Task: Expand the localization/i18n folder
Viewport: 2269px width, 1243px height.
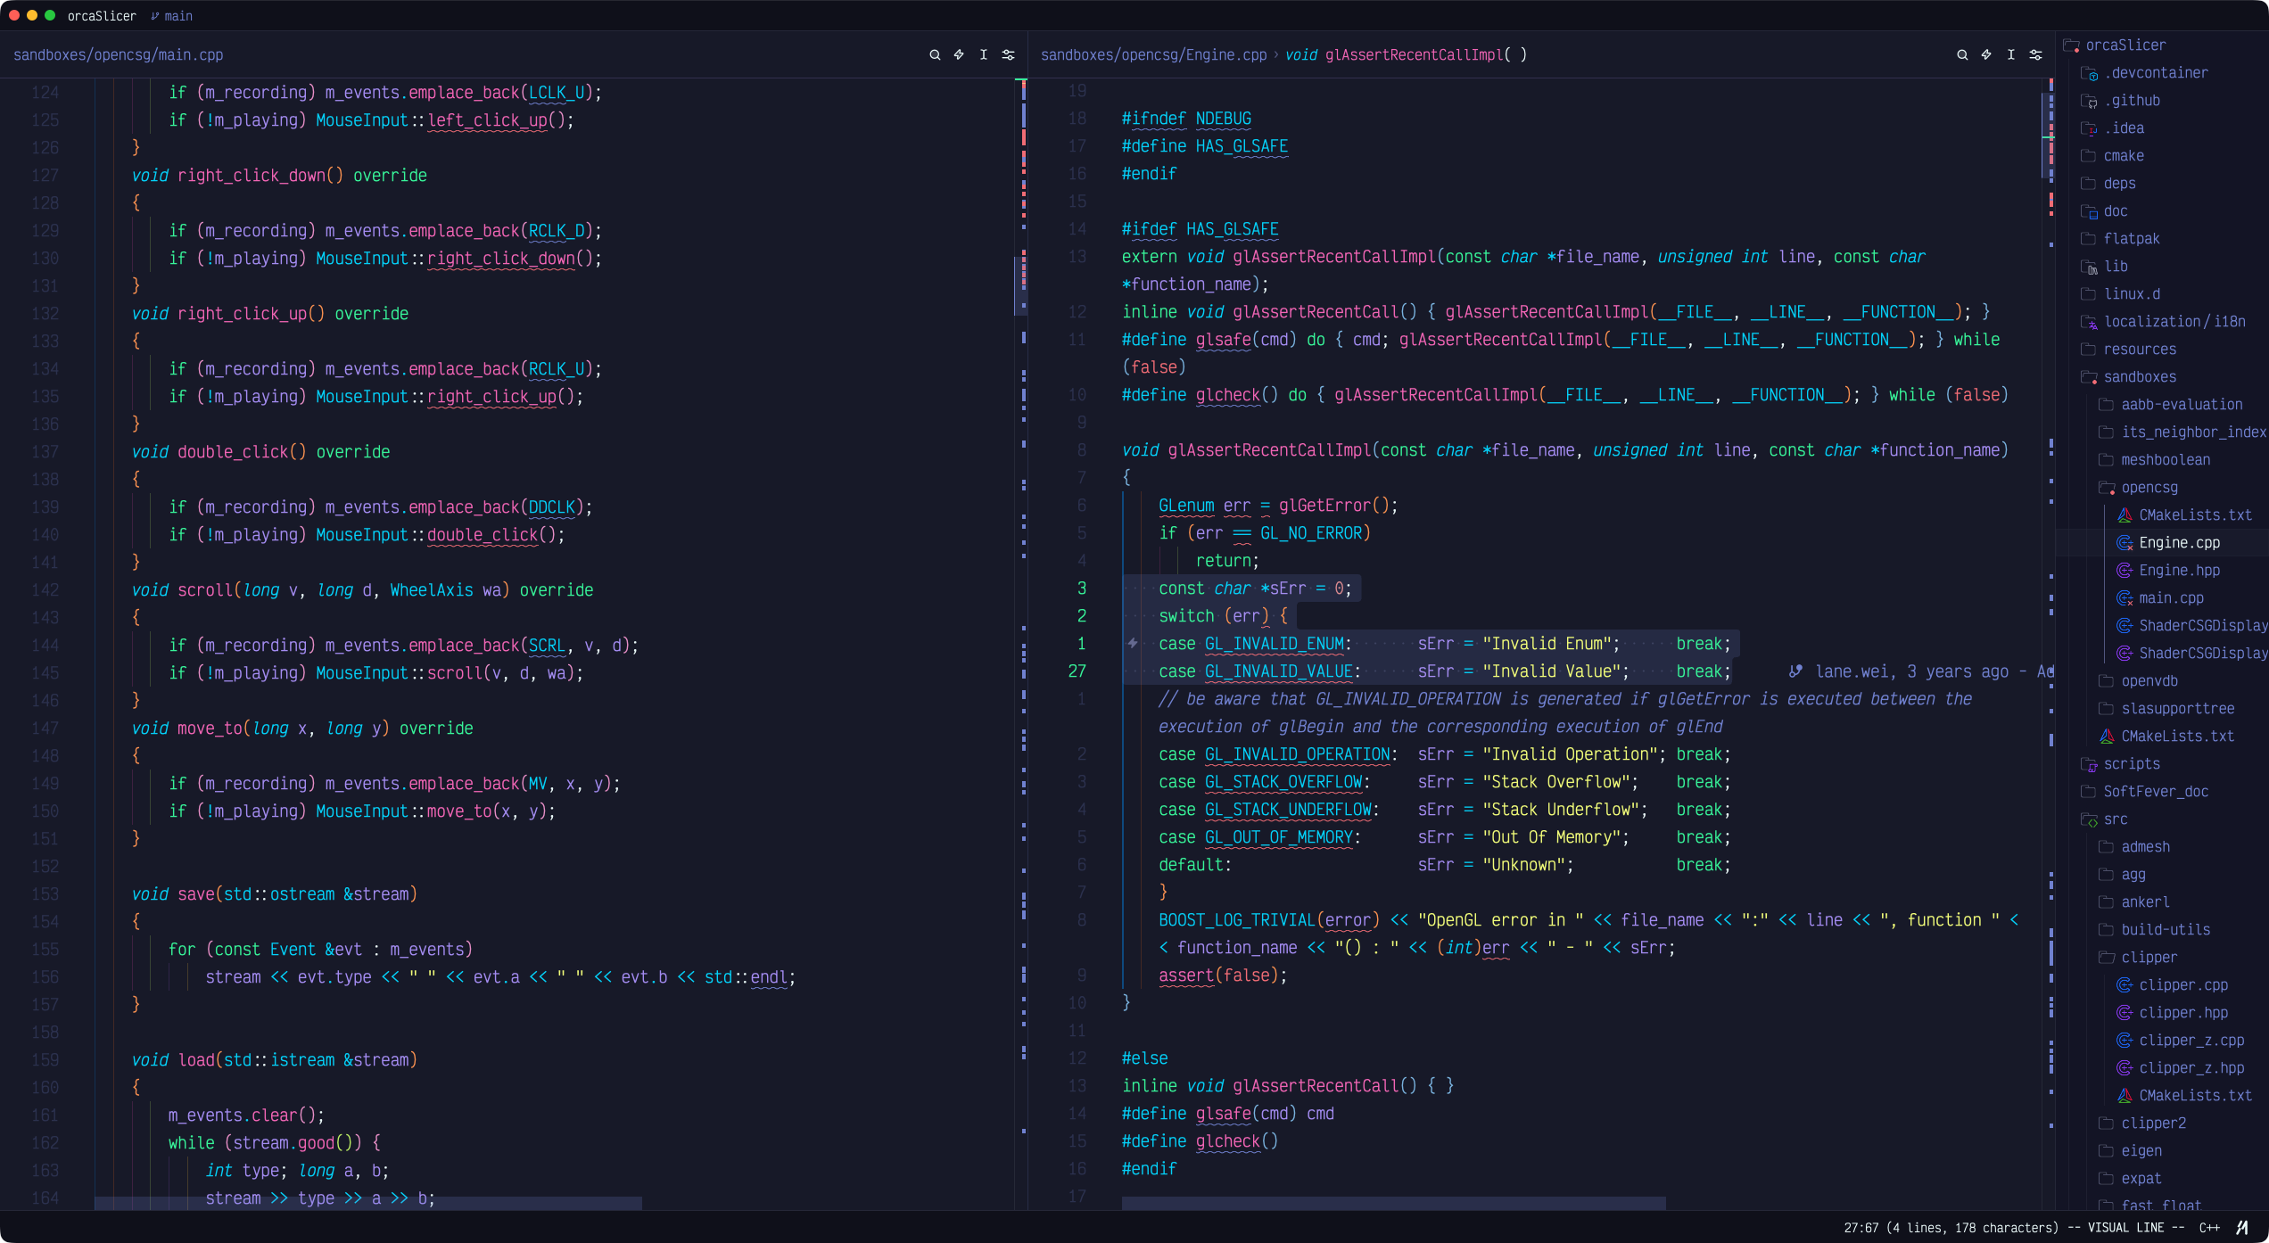Action: [x=2164, y=322]
